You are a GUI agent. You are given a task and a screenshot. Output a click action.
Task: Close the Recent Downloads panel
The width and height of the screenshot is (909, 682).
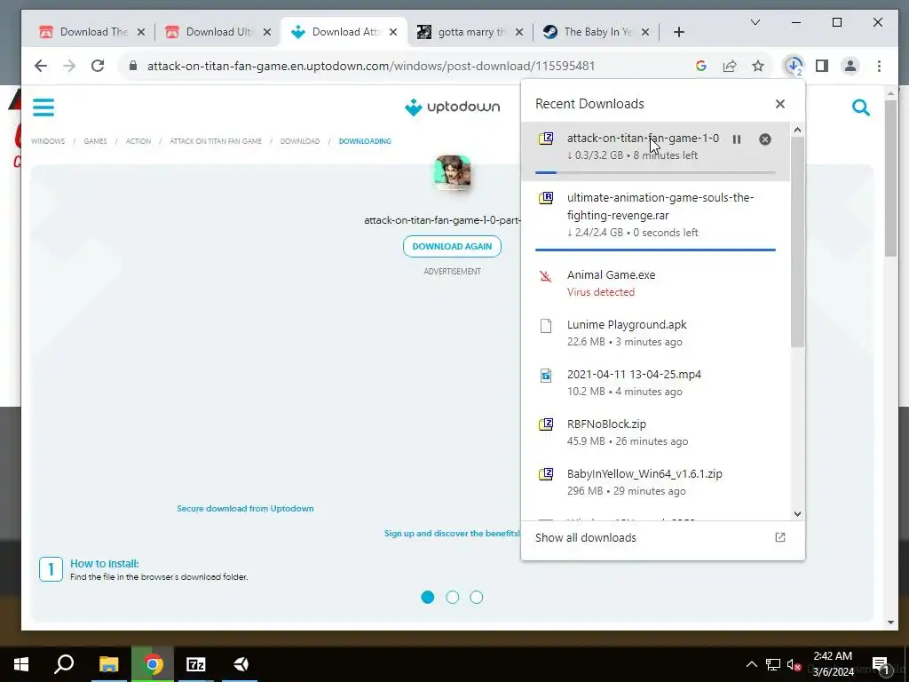(779, 104)
